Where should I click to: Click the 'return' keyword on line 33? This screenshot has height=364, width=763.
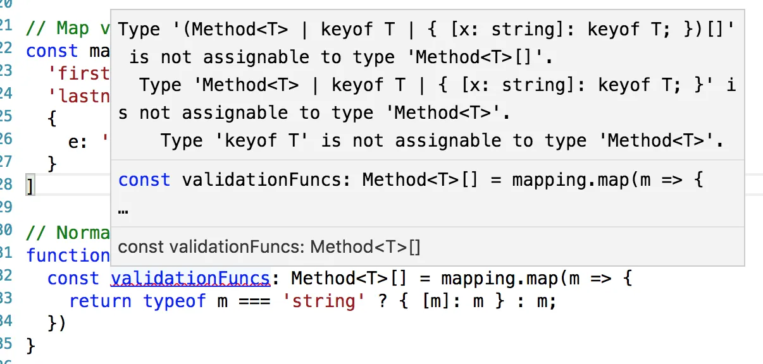(100, 301)
